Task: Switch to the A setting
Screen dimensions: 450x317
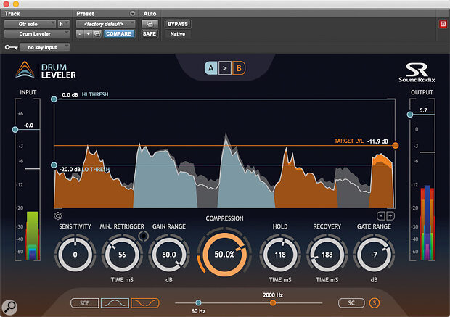Action: (211, 68)
